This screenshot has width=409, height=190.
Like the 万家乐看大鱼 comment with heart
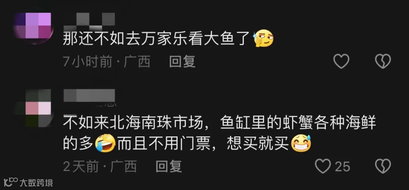pyautogui.click(x=341, y=62)
